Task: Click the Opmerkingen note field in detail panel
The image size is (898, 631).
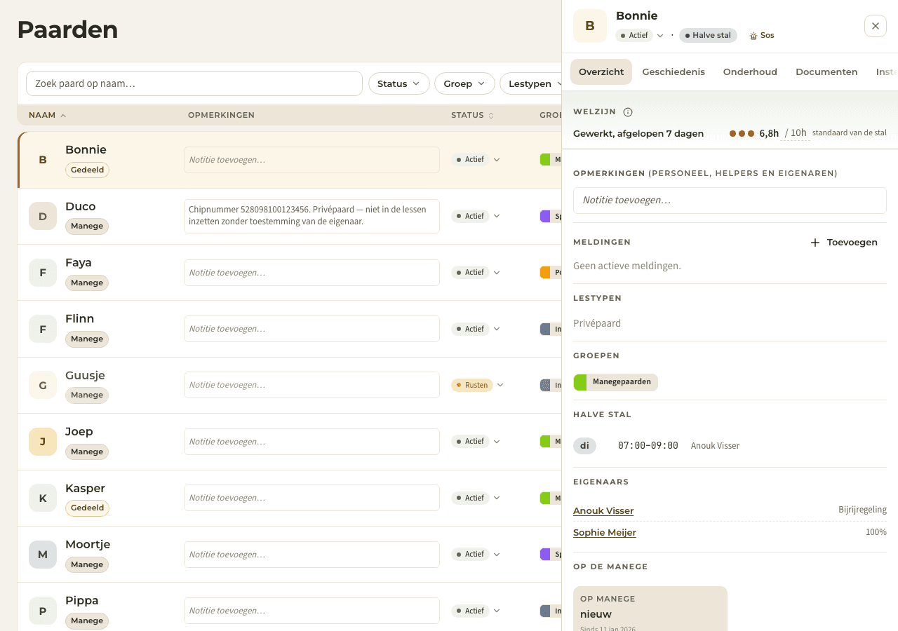Action: (730, 201)
